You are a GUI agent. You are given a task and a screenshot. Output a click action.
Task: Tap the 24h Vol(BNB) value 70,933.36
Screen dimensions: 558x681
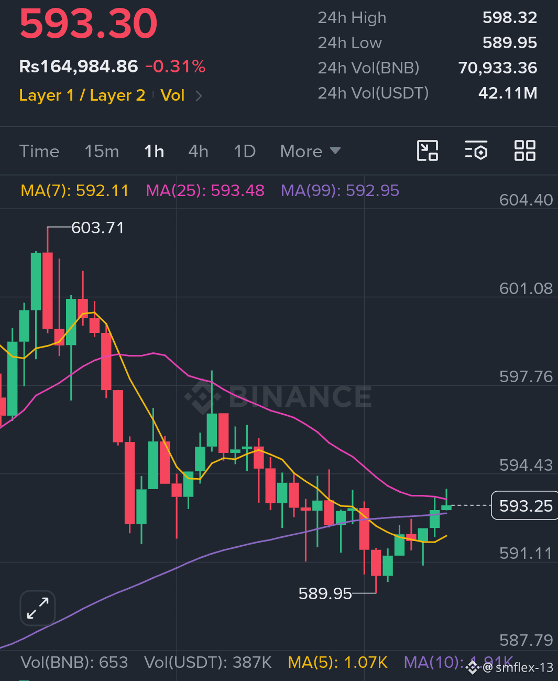point(498,68)
